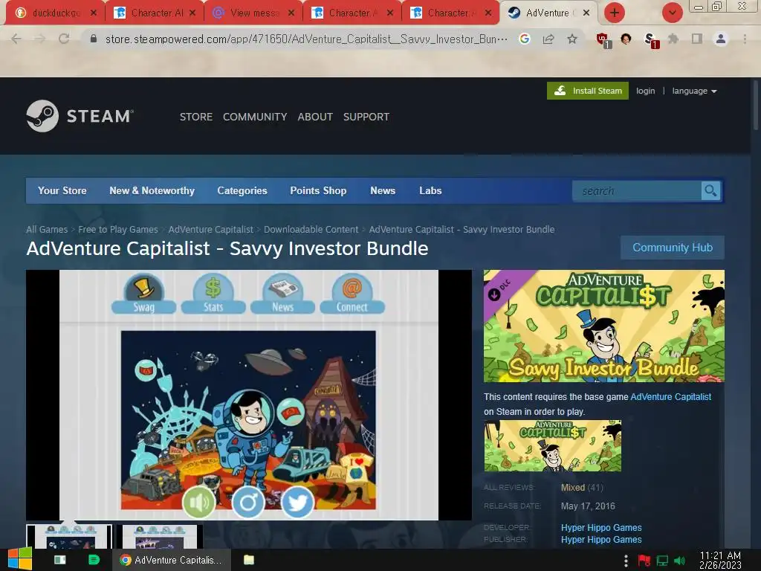761x571 pixels.
Task: Toggle the browser side panel icon
Action: click(x=697, y=39)
